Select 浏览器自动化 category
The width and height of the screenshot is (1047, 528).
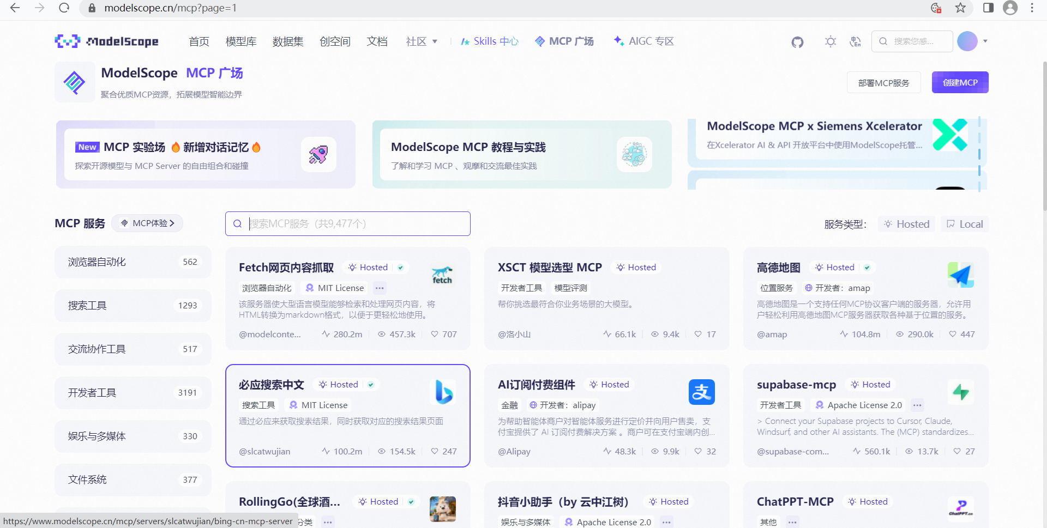[133, 262]
